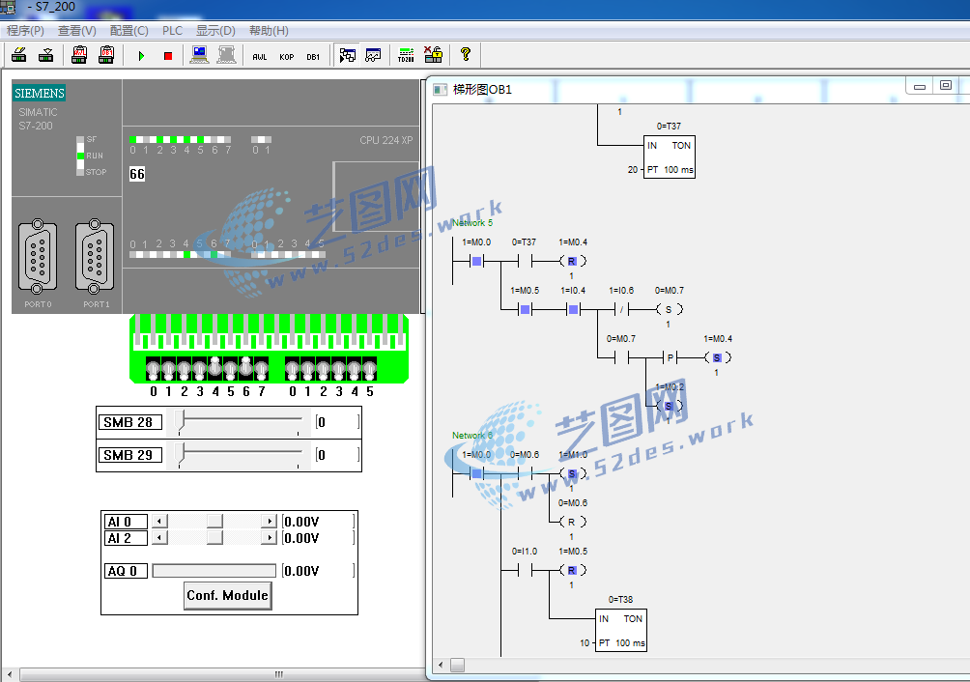Flip switch 6 in the 0–7 switch group
Image resolution: width=970 pixels, height=682 pixels.
pyautogui.click(x=245, y=368)
